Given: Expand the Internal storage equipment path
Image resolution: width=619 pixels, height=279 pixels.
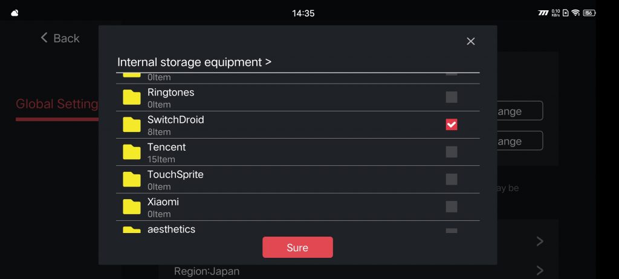Looking at the screenshot, I should 194,62.
